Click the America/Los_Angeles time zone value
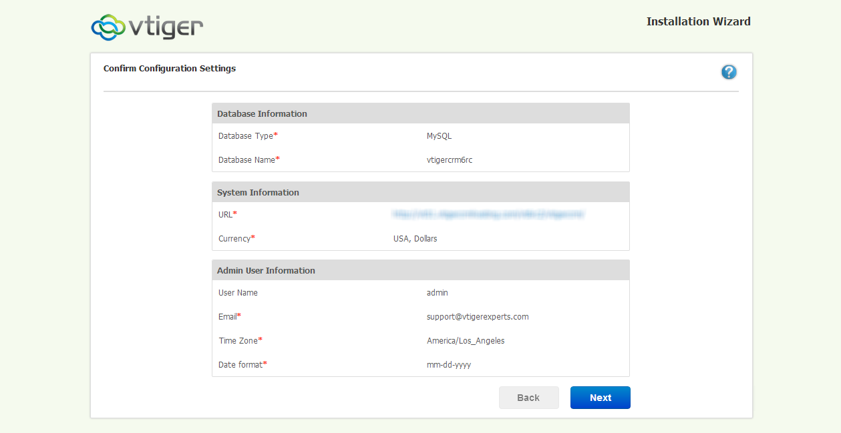This screenshot has width=841, height=433. (466, 341)
